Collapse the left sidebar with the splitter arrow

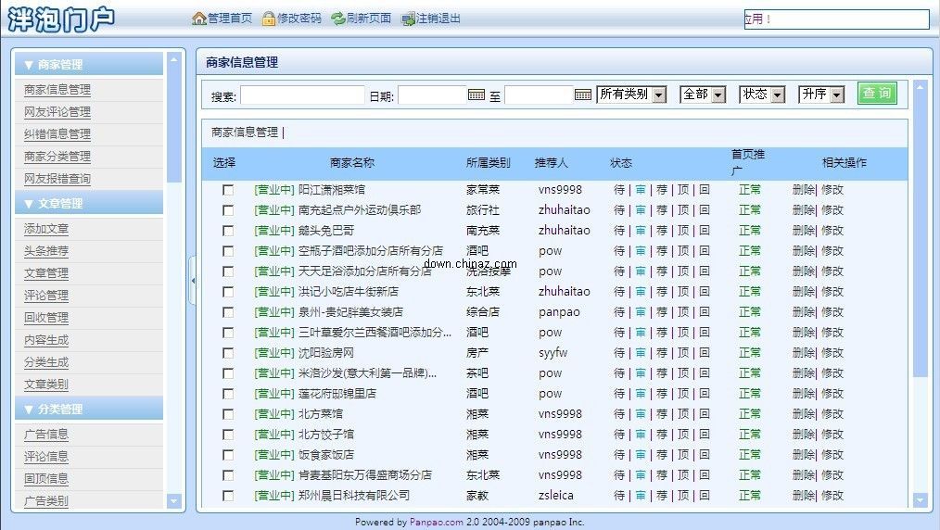point(193,280)
